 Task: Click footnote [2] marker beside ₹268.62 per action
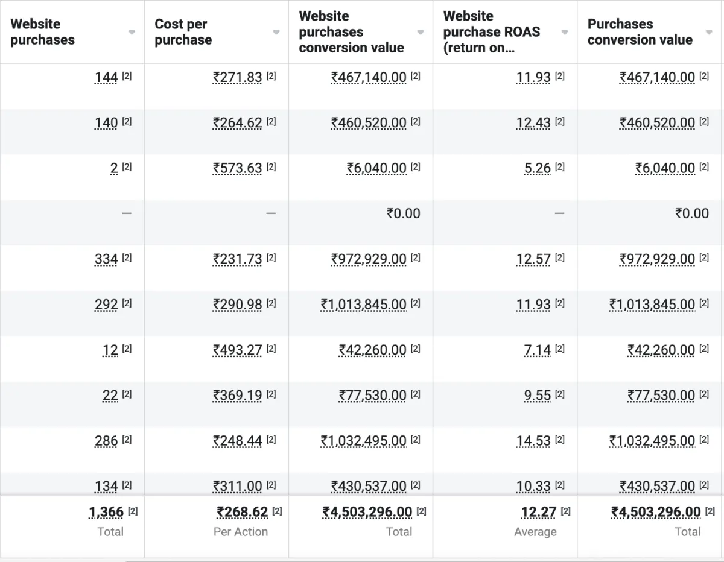[277, 511]
